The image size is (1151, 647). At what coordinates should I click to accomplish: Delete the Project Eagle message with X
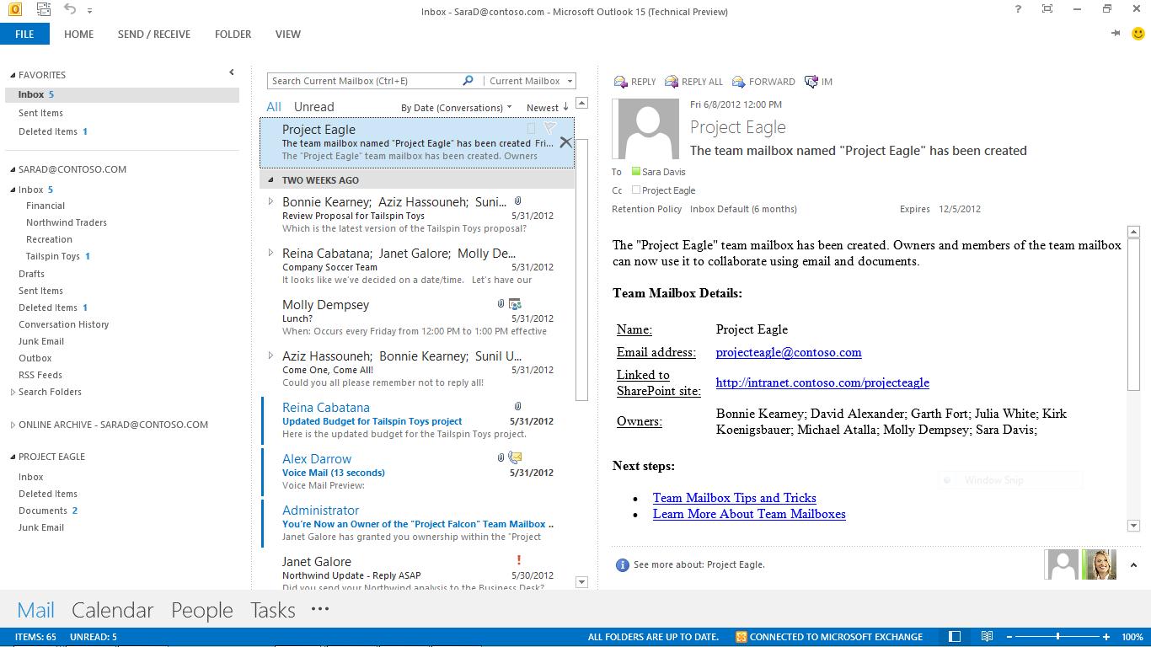coord(565,142)
